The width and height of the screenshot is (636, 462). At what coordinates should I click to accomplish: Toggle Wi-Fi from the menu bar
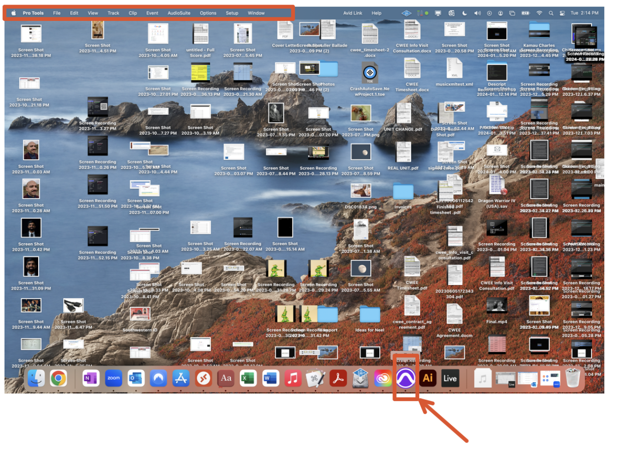539,13
